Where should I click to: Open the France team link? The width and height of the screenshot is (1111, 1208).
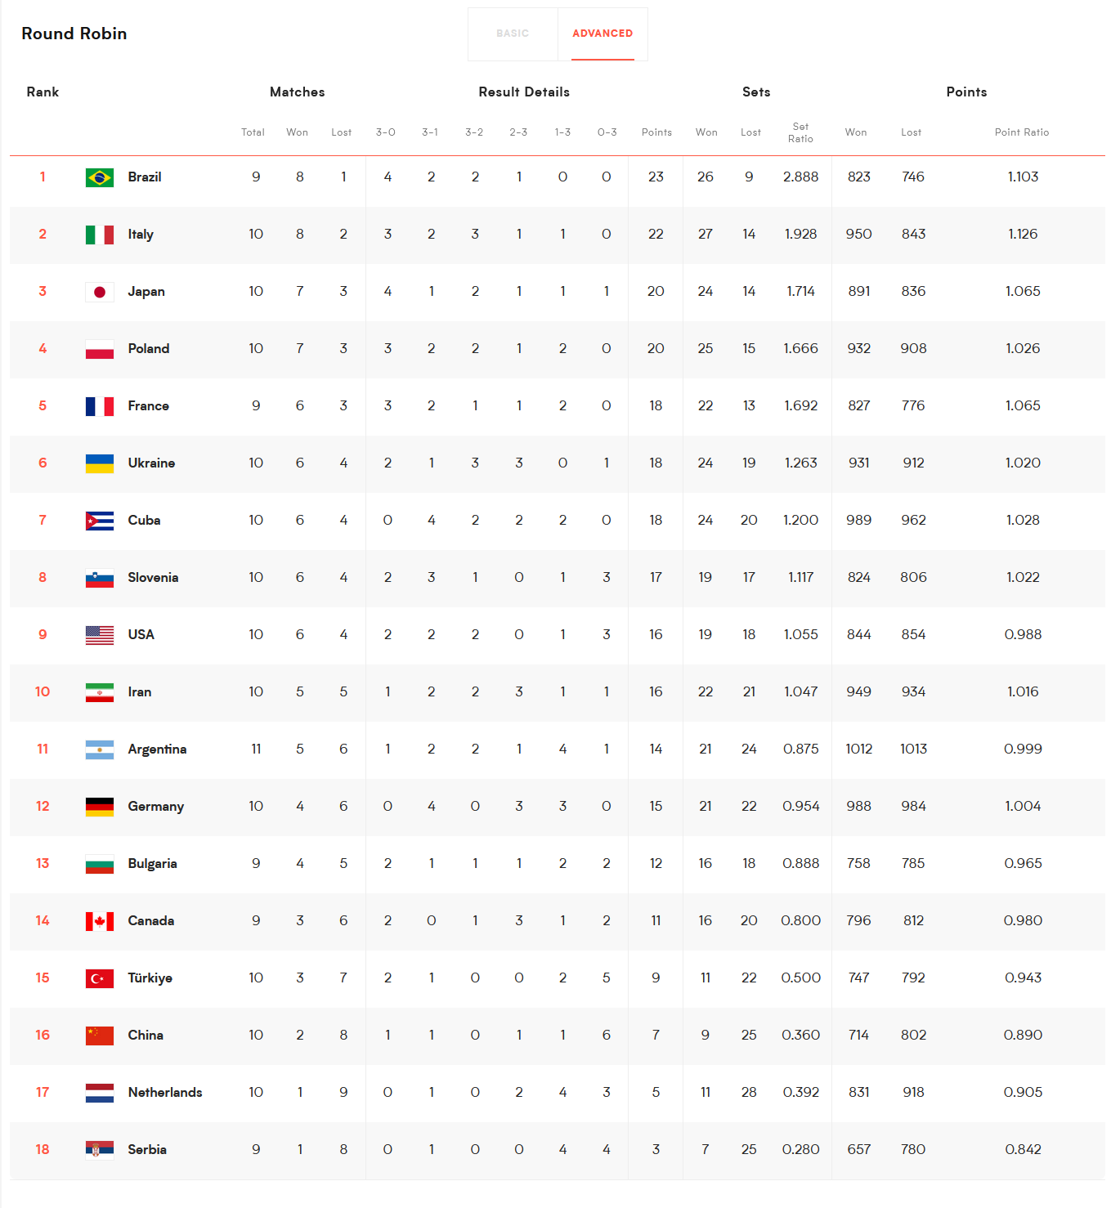149,406
